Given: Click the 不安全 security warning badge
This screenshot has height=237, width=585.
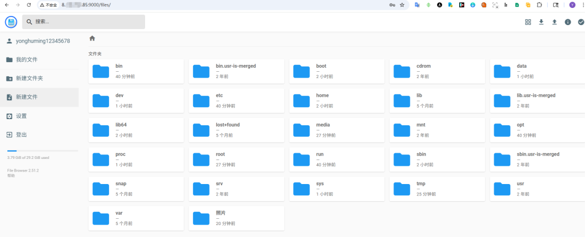Looking at the screenshot, I should click(49, 5).
